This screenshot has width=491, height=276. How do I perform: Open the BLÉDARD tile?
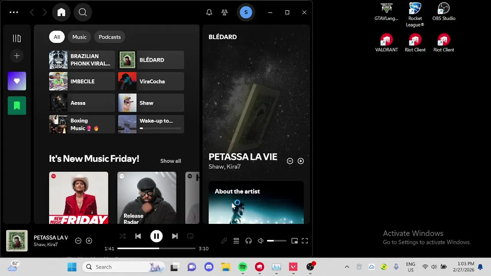click(151, 60)
